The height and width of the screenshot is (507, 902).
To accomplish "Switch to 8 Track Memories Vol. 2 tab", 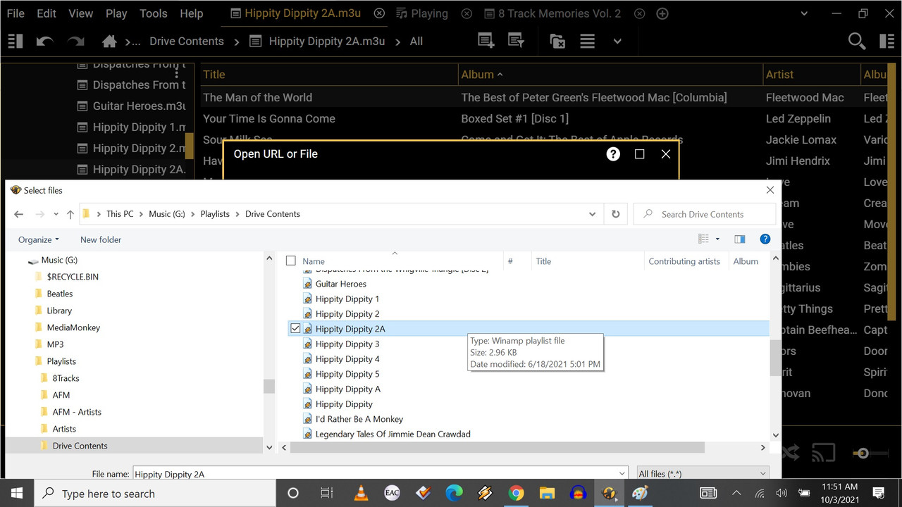I will [552, 13].
